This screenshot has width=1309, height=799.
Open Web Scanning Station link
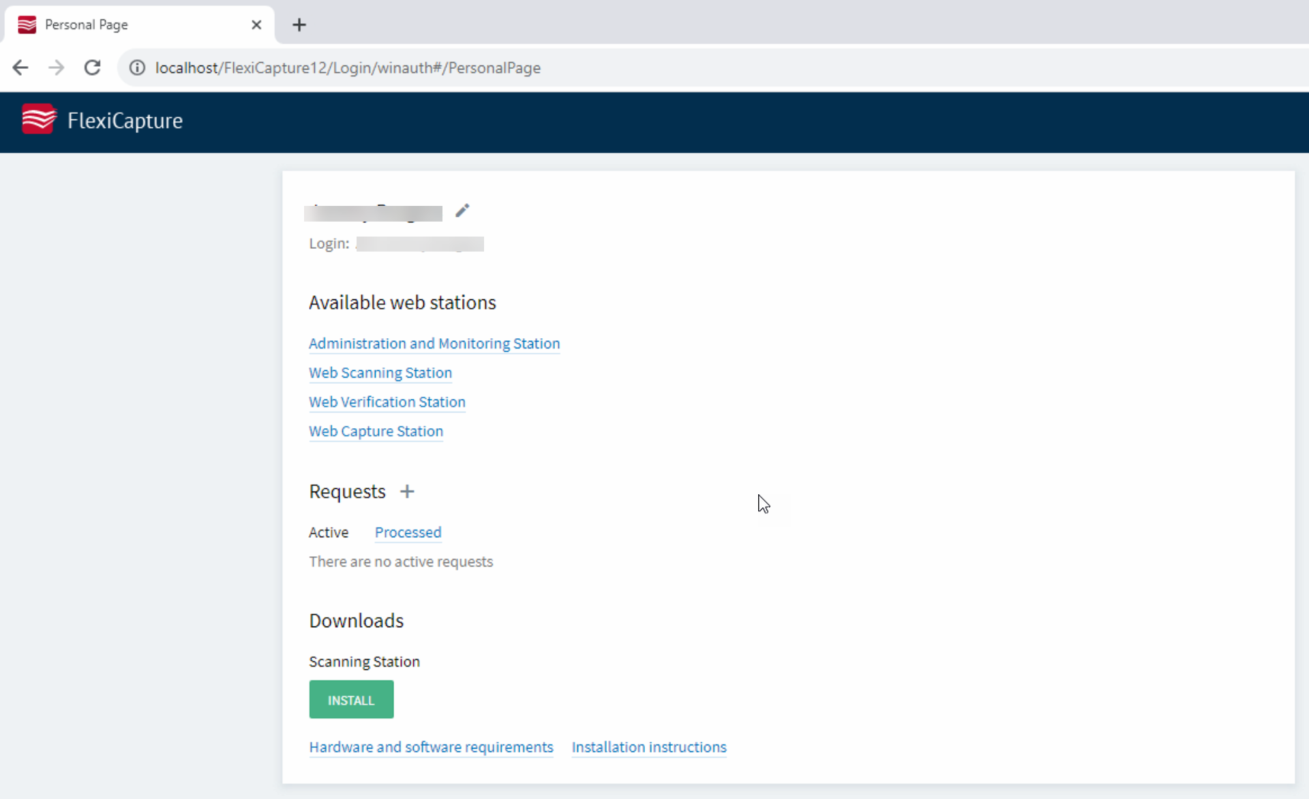tap(380, 373)
